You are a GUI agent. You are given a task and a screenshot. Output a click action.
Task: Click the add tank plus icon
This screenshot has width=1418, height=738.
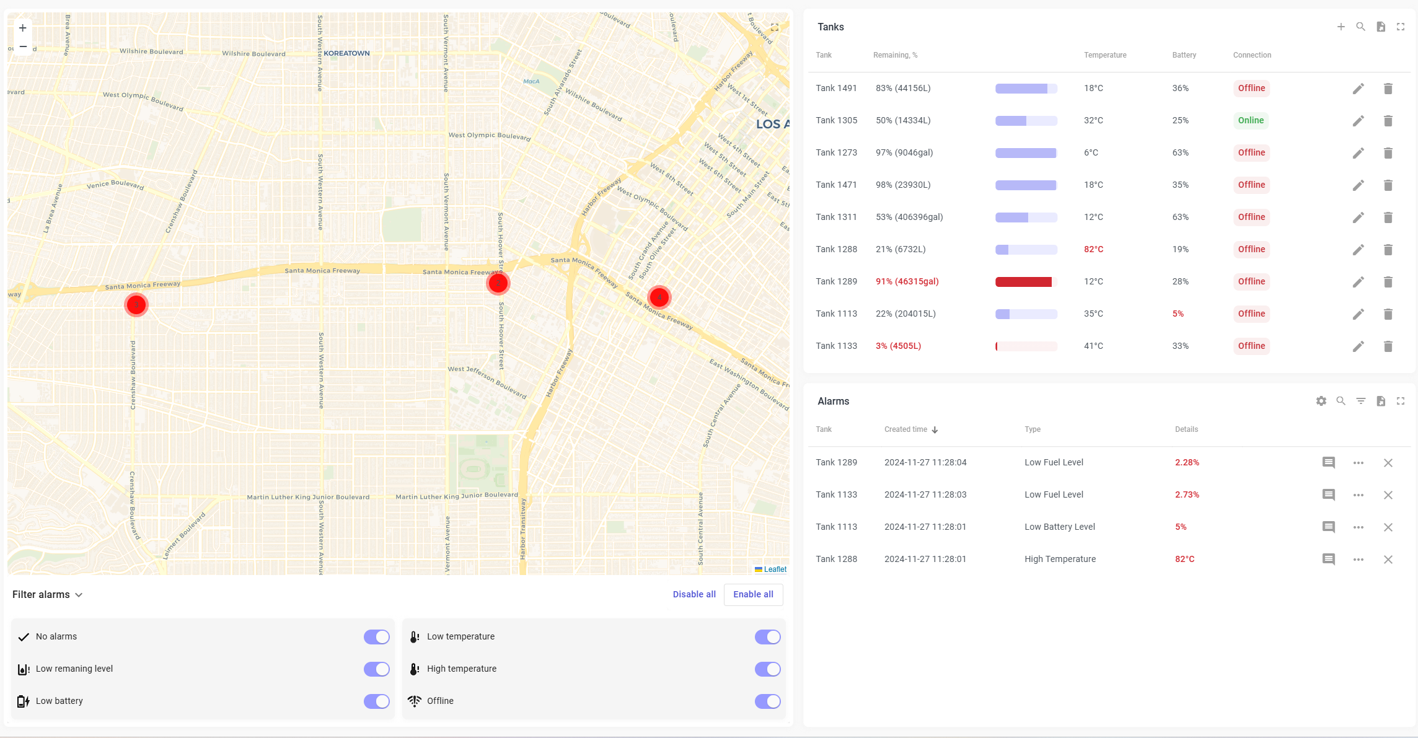(1341, 27)
